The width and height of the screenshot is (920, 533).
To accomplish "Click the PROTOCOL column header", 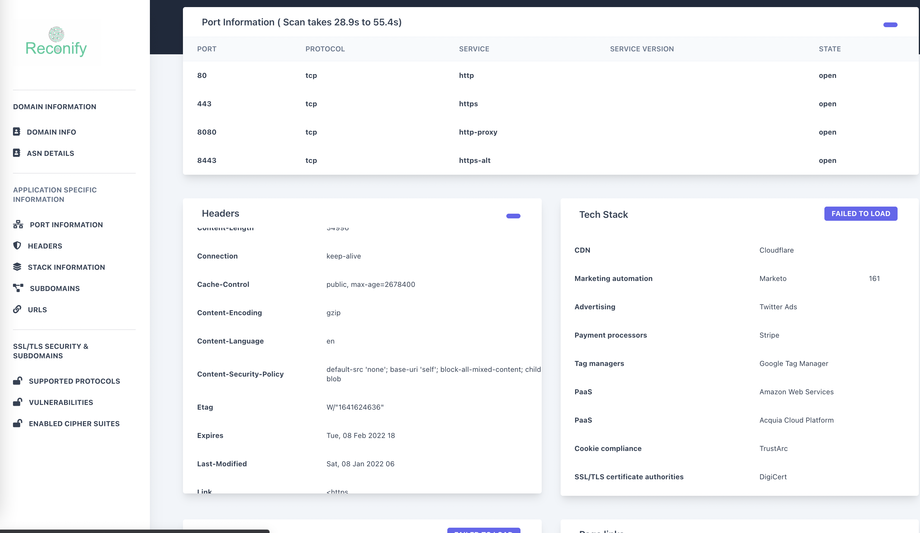I will [325, 49].
